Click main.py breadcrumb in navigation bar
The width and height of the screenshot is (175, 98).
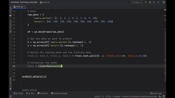click(45, 2)
